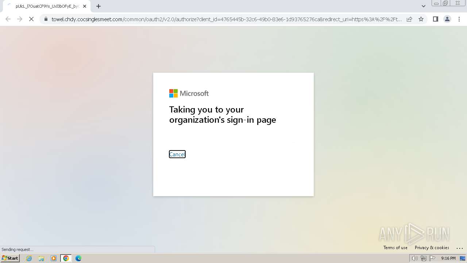Open File Explorer from taskbar

point(41,258)
